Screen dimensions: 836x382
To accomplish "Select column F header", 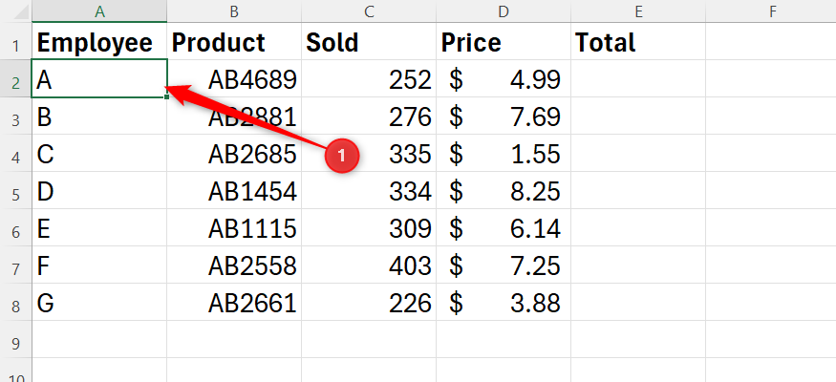I will tap(771, 11).
